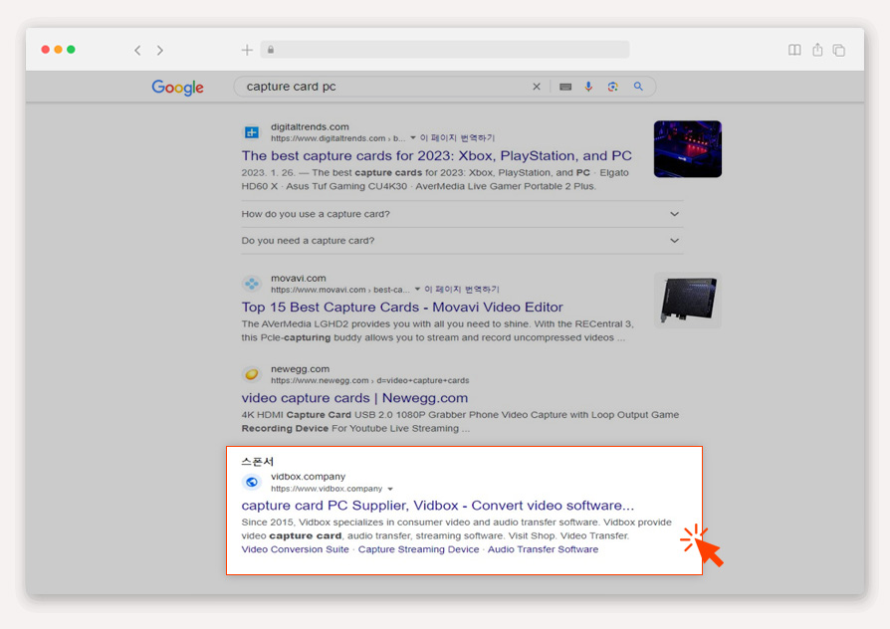
Task: Click the "Capture Streaming Device" sitelink
Action: pos(418,549)
